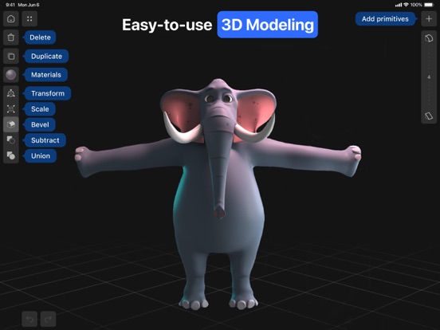440x330 pixels.
Task: Click the Union tooltip label
Action: [x=40, y=156]
